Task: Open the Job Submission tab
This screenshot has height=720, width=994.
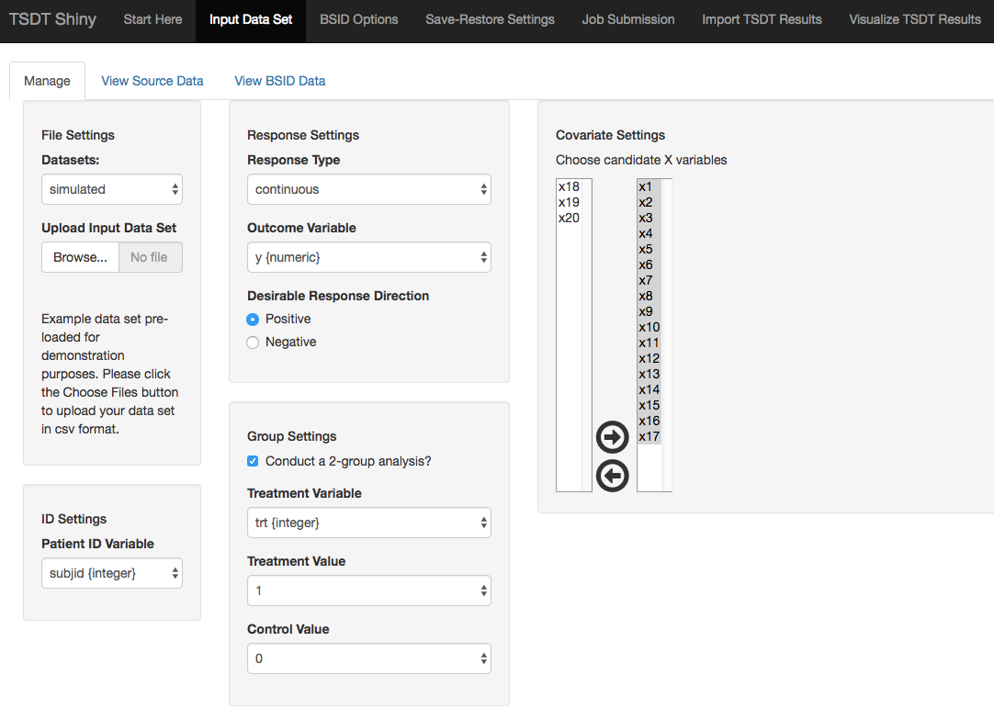Action: coord(628,19)
